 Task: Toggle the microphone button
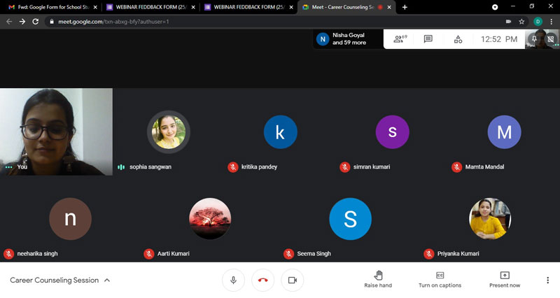[233, 280]
